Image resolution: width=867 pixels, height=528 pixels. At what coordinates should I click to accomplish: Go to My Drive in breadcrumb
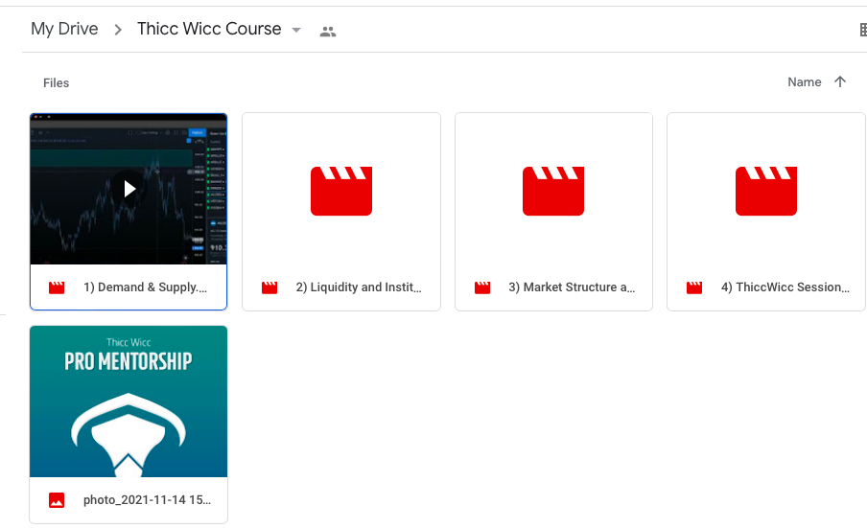pyautogui.click(x=64, y=29)
